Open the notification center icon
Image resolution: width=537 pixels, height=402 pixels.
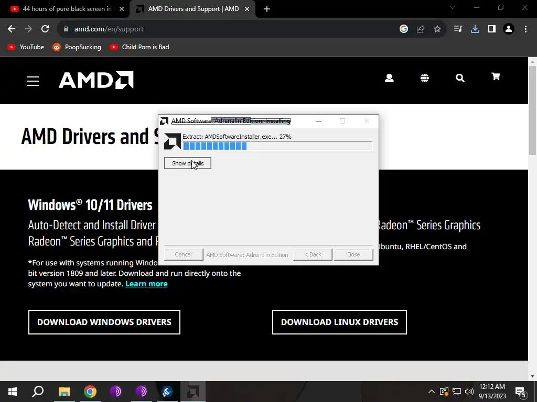click(x=521, y=392)
